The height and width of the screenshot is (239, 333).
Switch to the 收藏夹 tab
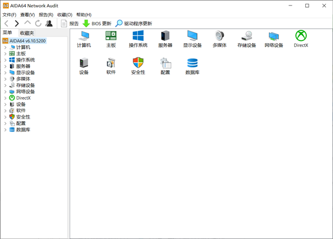point(27,33)
